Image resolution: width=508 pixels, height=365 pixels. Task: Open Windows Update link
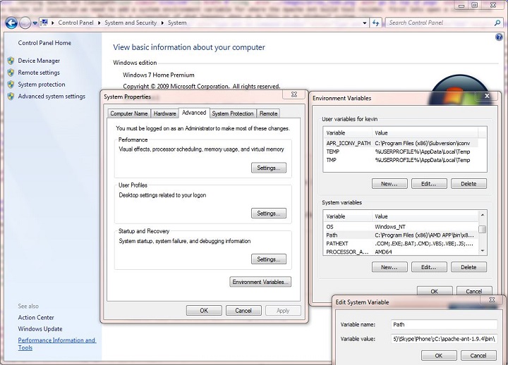pyautogui.click(x=40, y=329)
